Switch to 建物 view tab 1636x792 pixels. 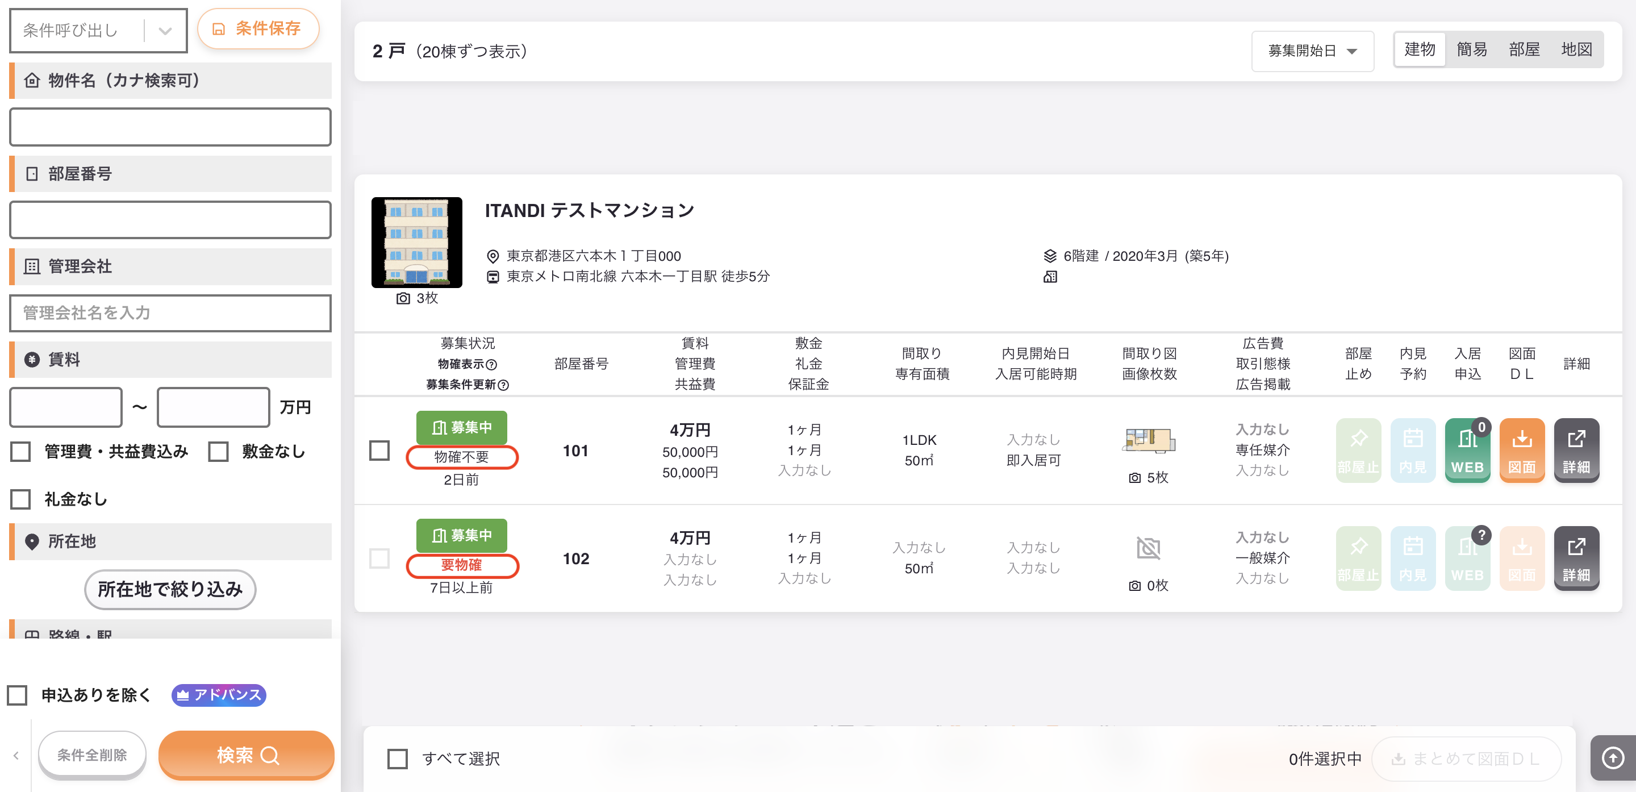click(1420, 49)
